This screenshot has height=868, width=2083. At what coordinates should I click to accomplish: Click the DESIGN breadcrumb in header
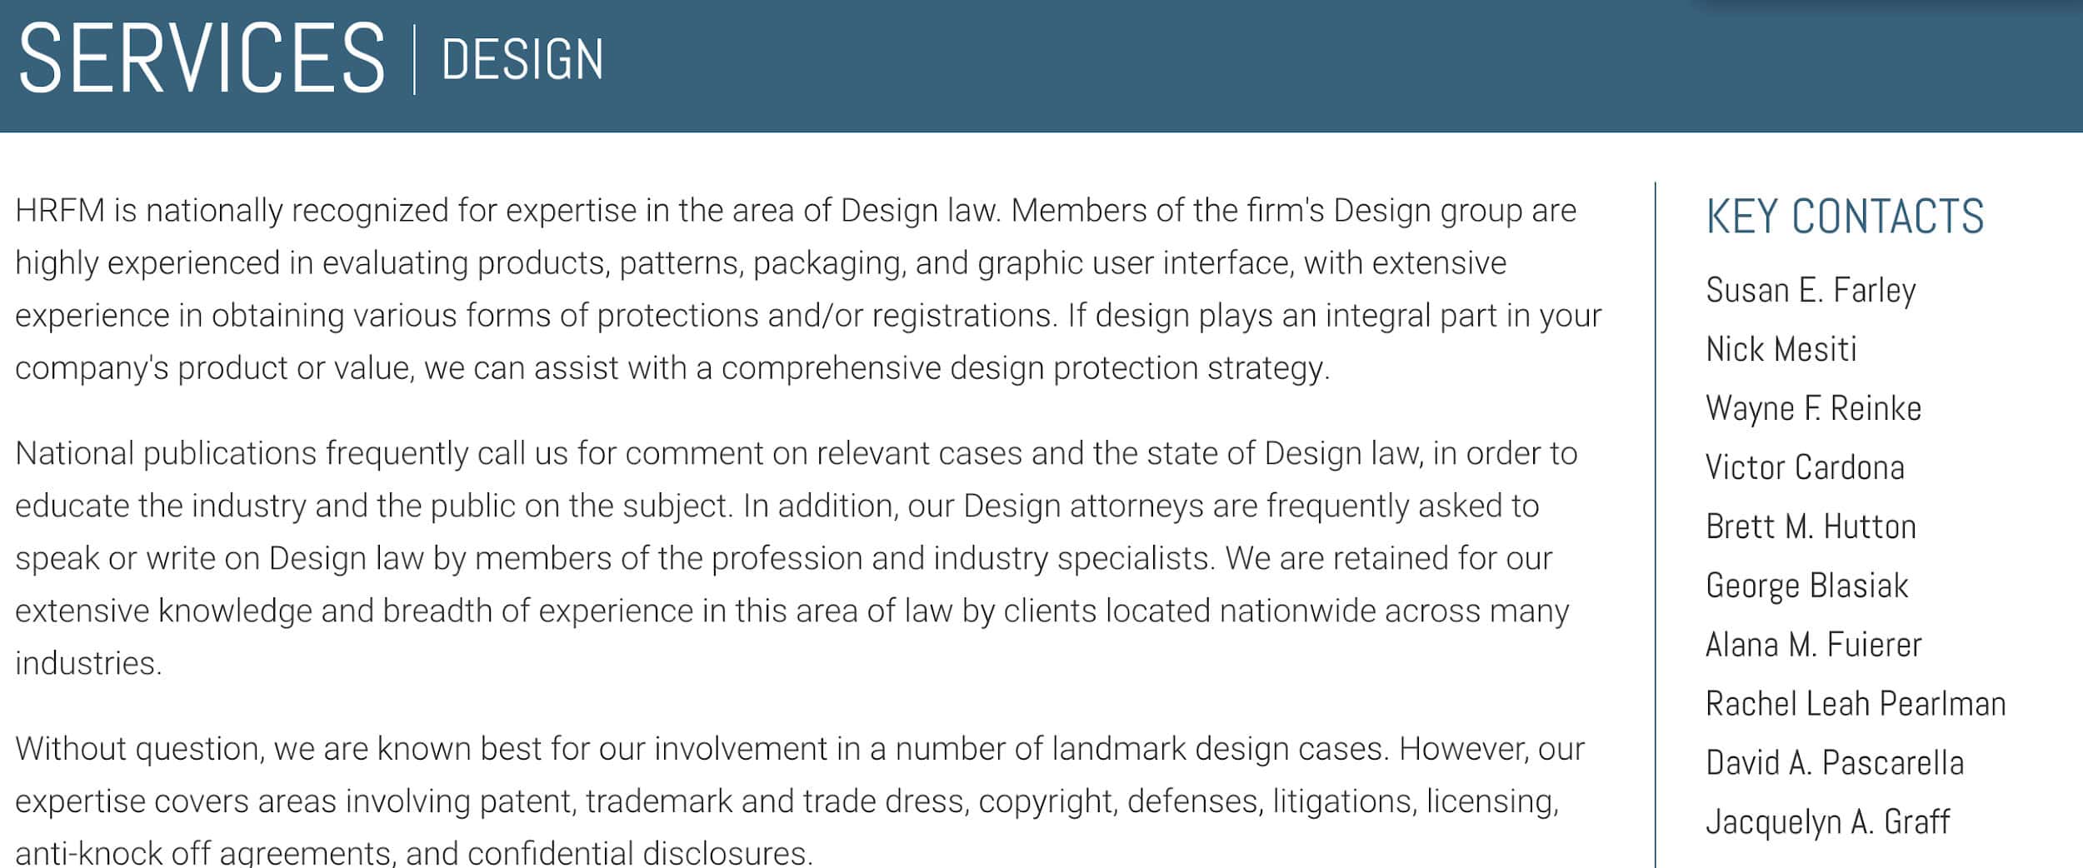(x=522, y=59)
